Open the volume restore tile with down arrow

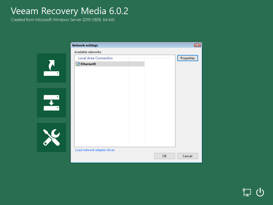(51, 103)
